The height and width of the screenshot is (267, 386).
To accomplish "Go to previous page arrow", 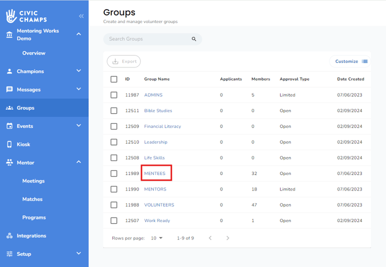I will pyautogui.click(x=210, y=238).
